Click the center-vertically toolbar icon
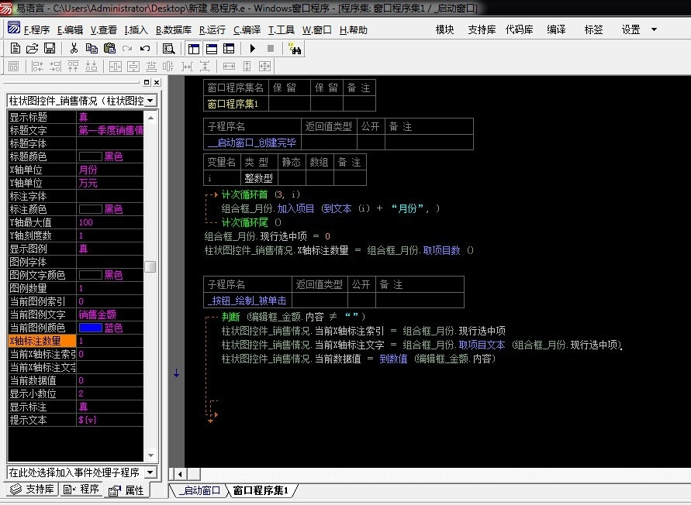The height and width of the screenshot is (505, 691). 133,67
